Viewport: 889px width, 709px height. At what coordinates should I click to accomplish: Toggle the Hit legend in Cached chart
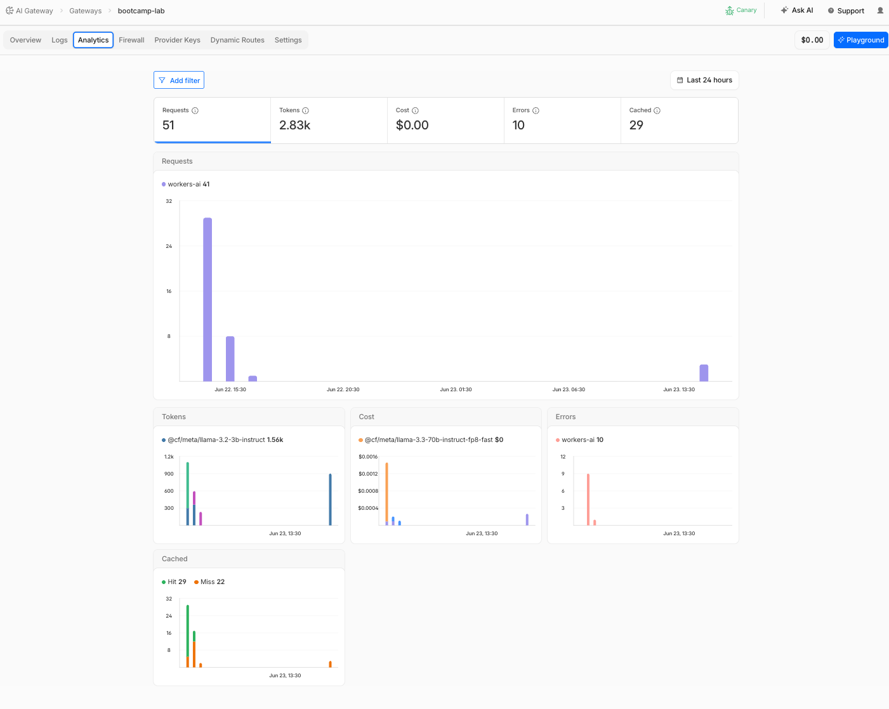point(174,582)
